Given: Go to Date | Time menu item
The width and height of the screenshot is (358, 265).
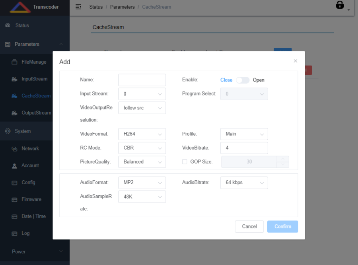Looking at the screenshot, I should point(33,216).
